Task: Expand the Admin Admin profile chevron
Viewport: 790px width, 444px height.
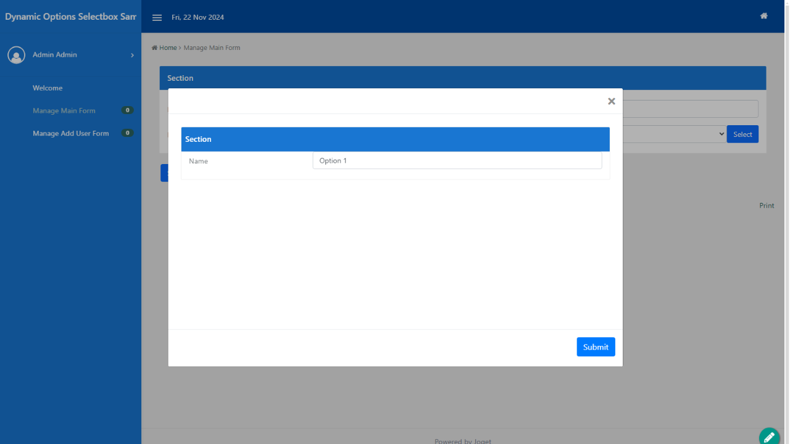Action: (x=132, y=55)
